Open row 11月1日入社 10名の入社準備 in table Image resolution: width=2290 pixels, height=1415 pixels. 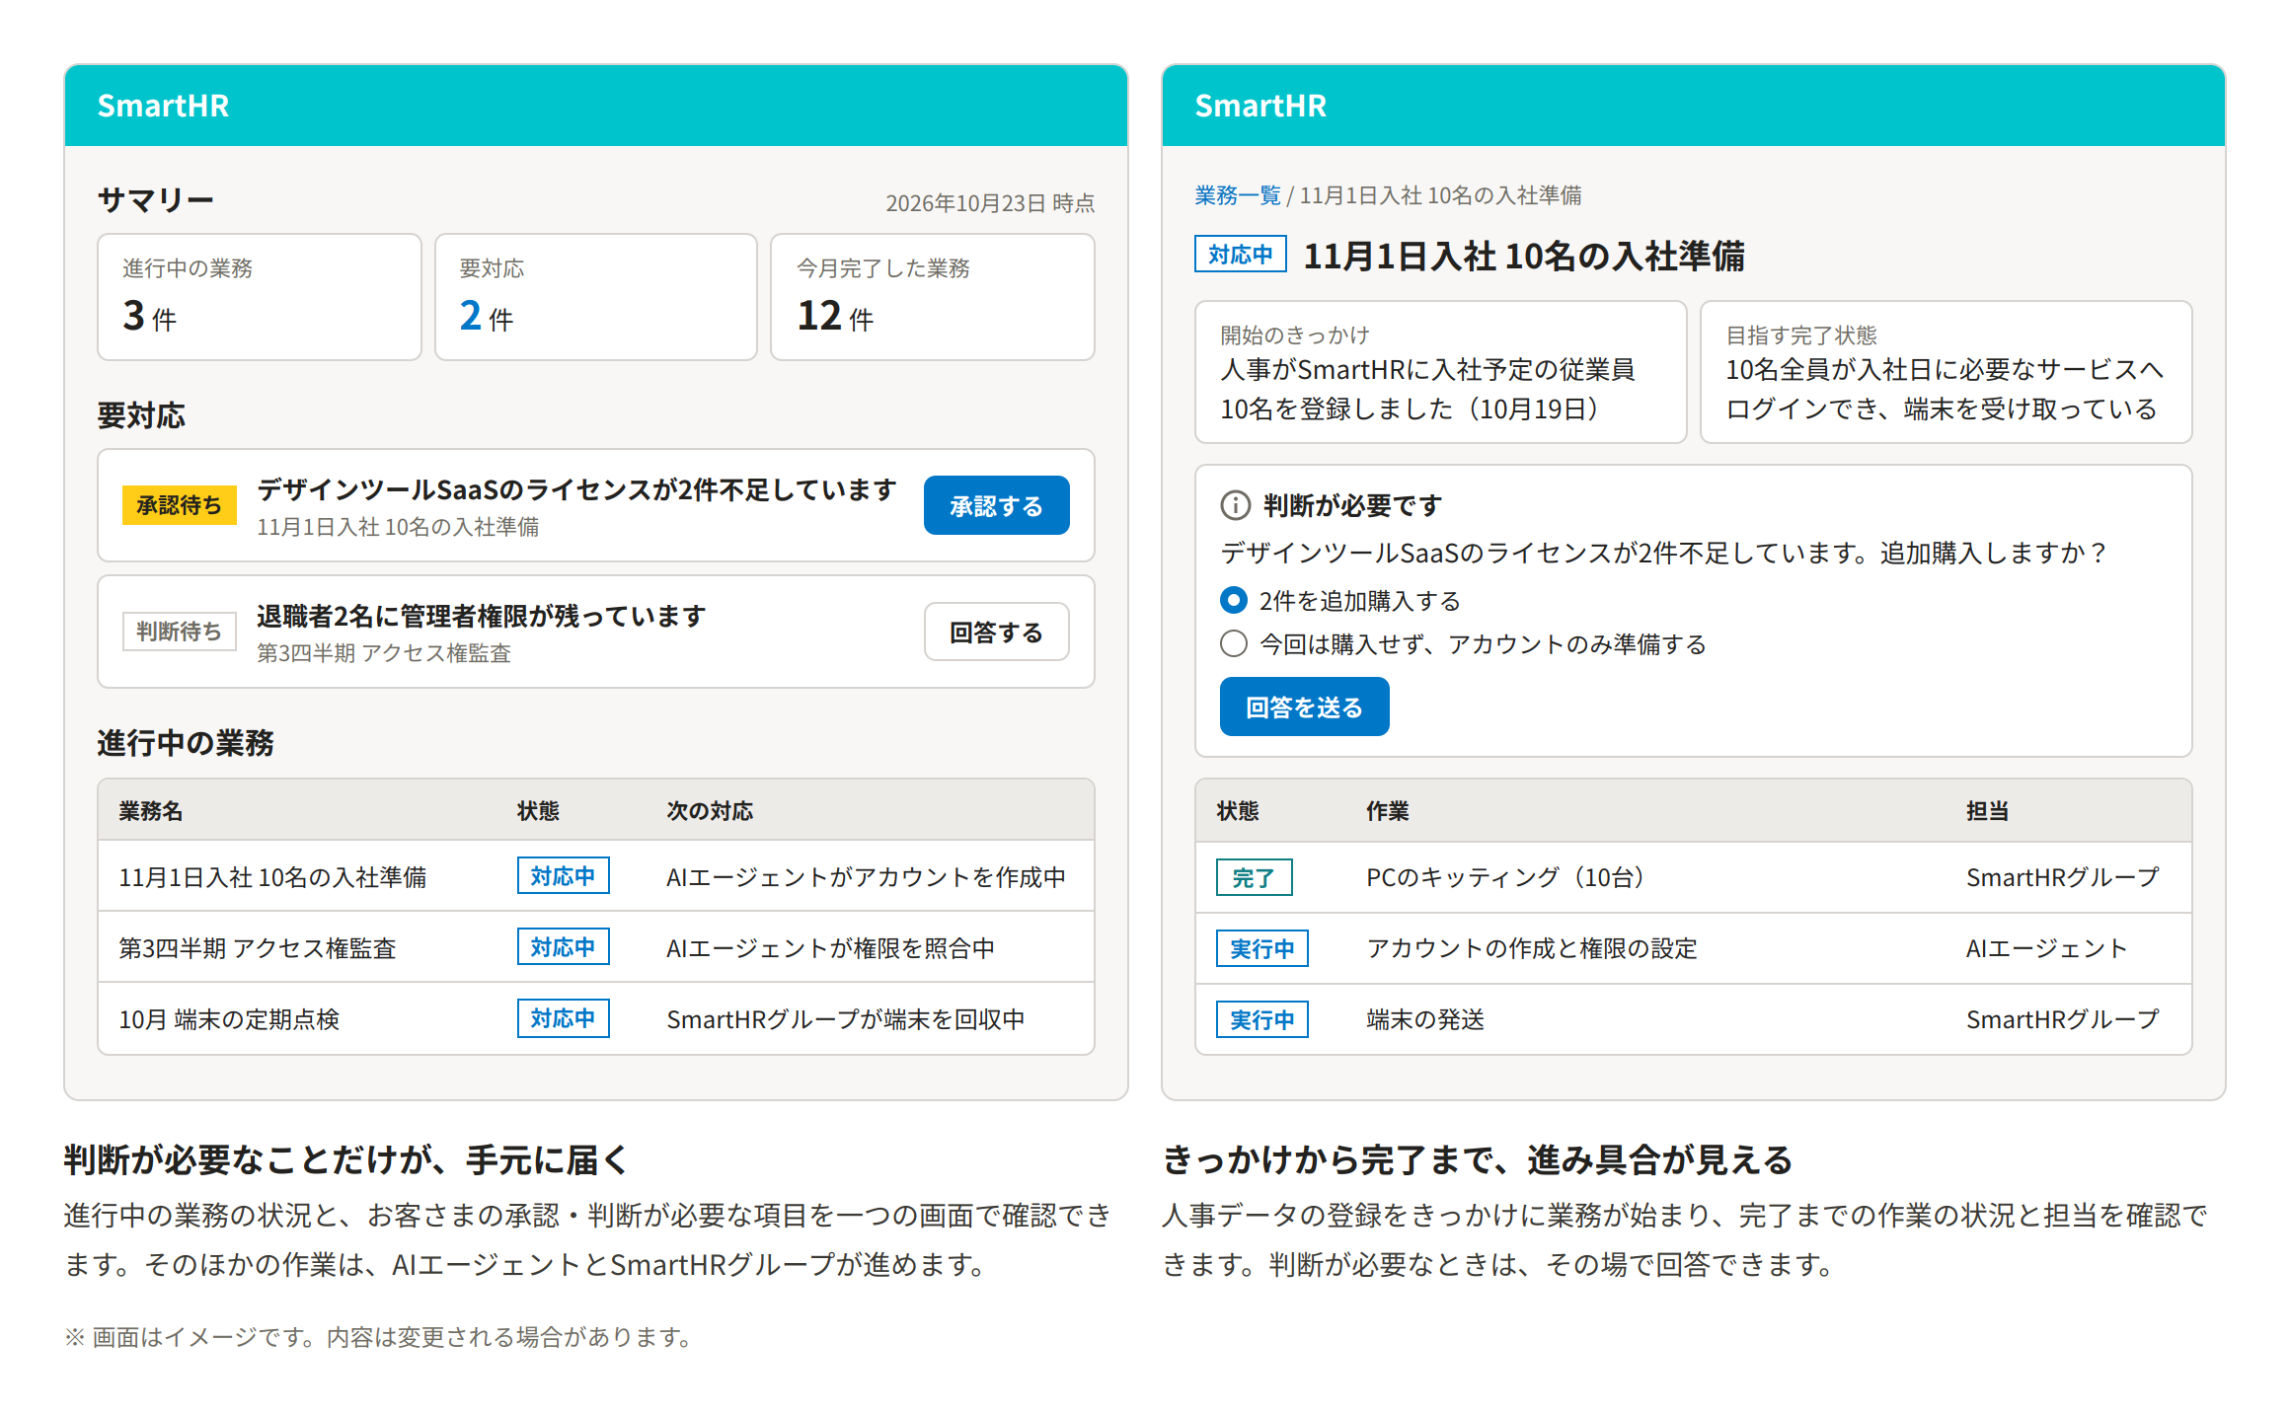(x=596, y=876)
